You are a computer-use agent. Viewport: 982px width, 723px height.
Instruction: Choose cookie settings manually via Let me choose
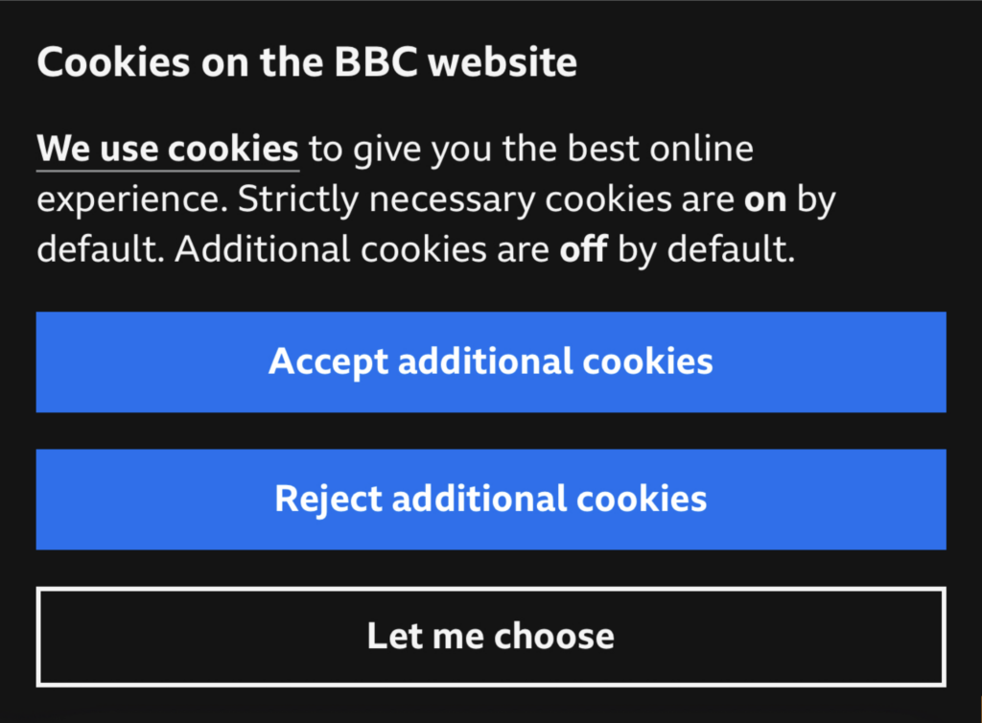click(x=491, y=636)
